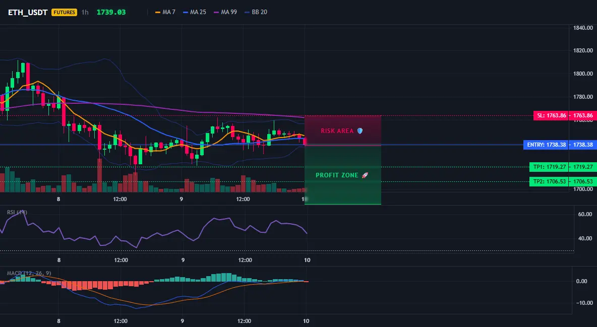Click the 40.00 RSI axis label
This screenshot has width=597, height=327.
pyautogui.click(x=585, y=238)
